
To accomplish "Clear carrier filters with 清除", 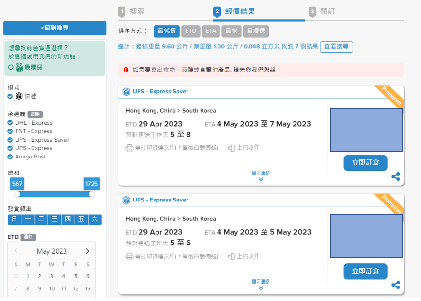I will (35, 115).
